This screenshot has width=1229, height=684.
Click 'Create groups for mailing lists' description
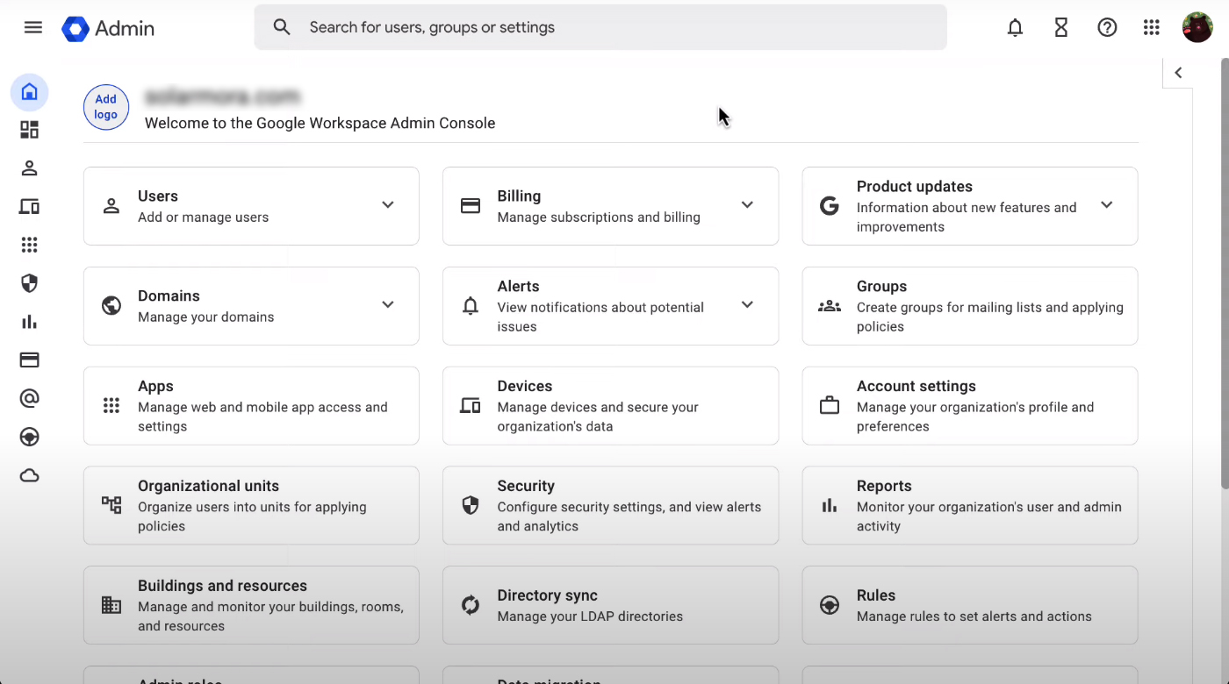pos(990,317)
